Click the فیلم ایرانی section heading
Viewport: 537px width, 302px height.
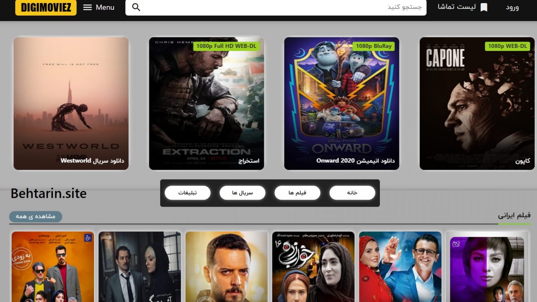point(514,216)
